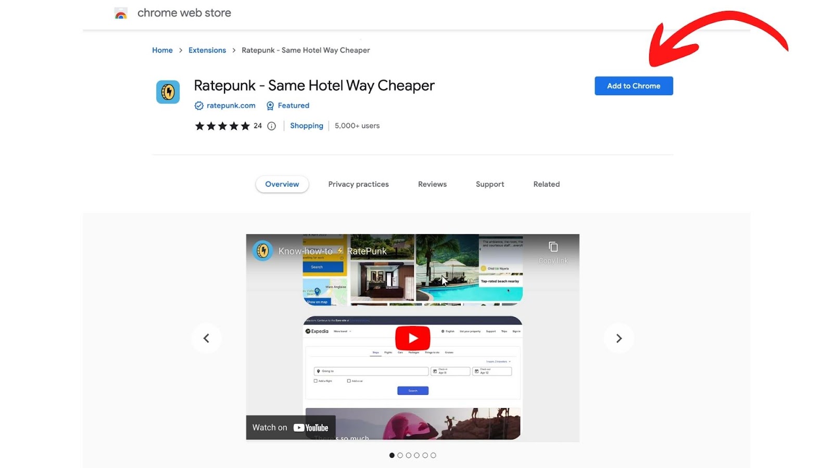The height and width of the screenshot is (468, 833).
Task: Click the RatePunk channel avatar on video
Action: 263,251
